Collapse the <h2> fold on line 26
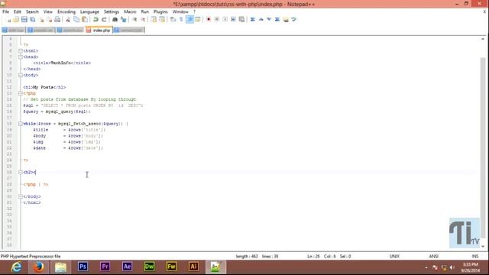 point(21,172)
